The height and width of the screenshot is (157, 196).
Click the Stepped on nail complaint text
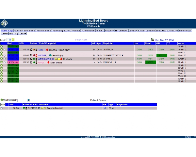pyautogui.click(x=55, y=108)
